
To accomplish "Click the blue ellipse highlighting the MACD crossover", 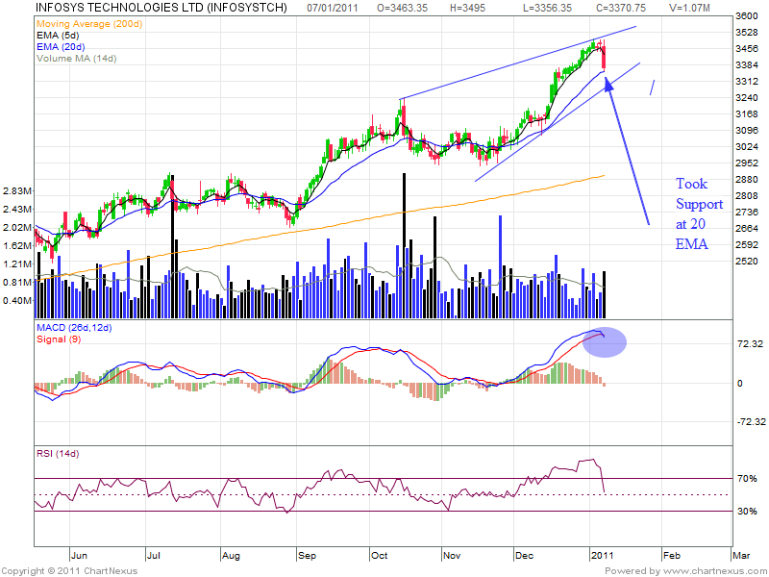I will [x=606, y=342].
